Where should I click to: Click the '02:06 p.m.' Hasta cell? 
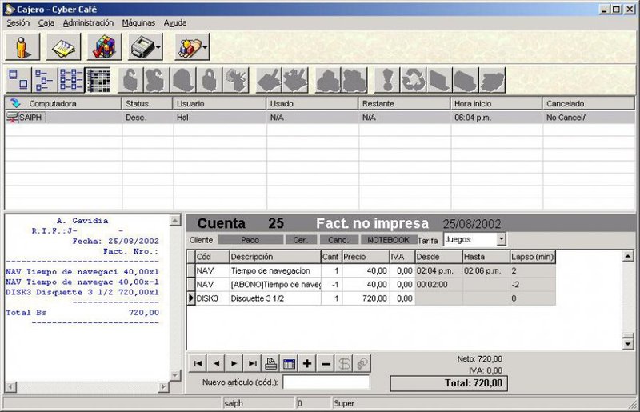[x=486, y=270]
